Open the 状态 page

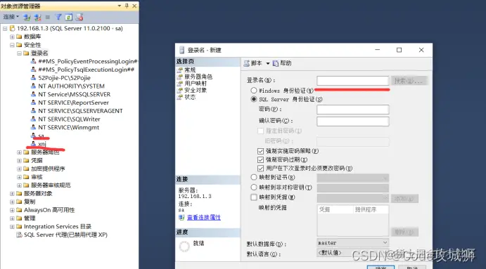[190, 97]
